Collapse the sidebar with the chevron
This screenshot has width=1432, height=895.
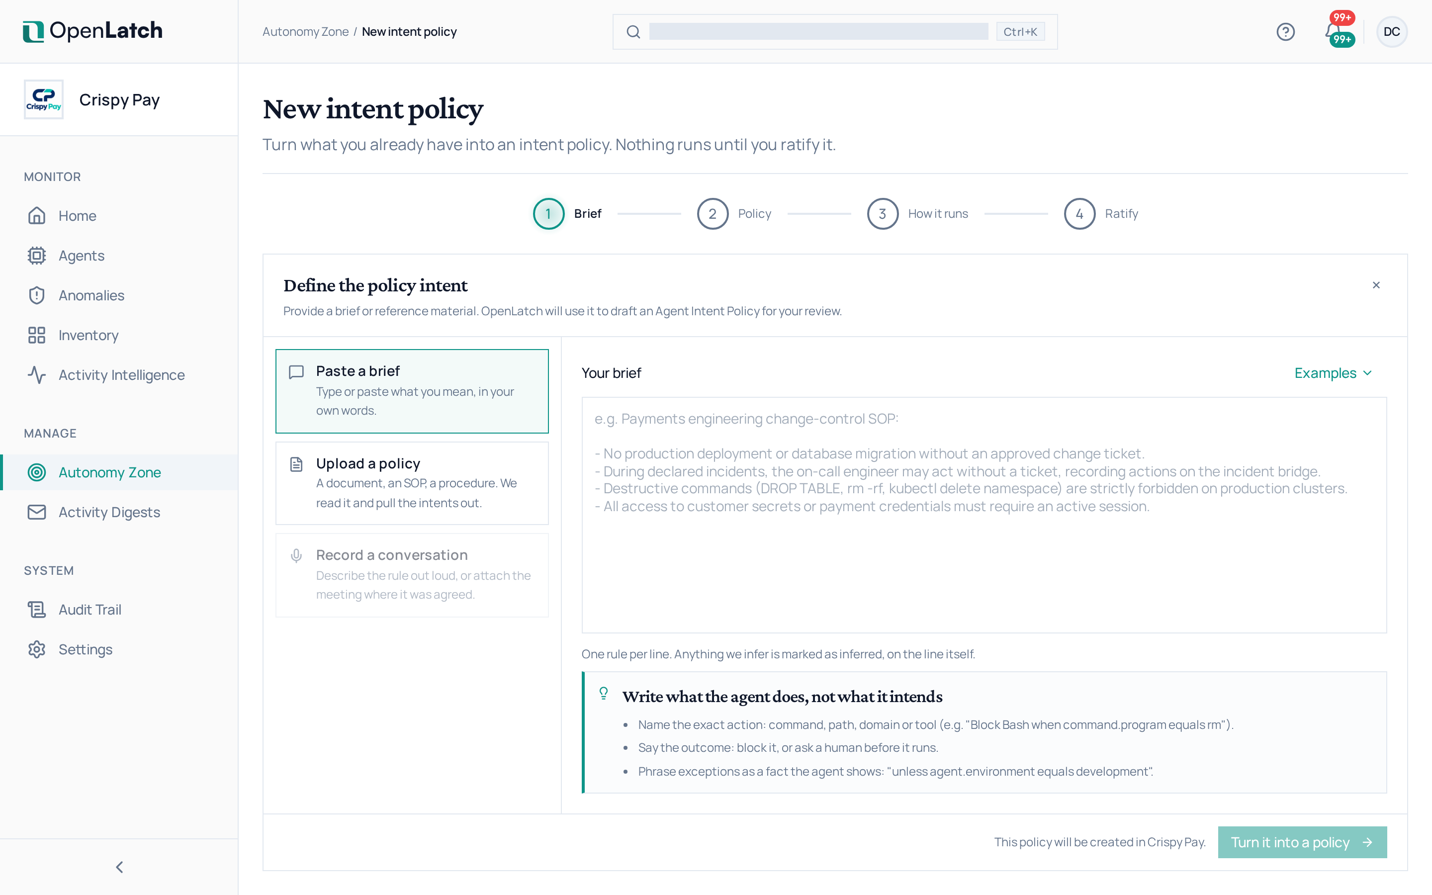pyautogui.click(x=119, y=867)
